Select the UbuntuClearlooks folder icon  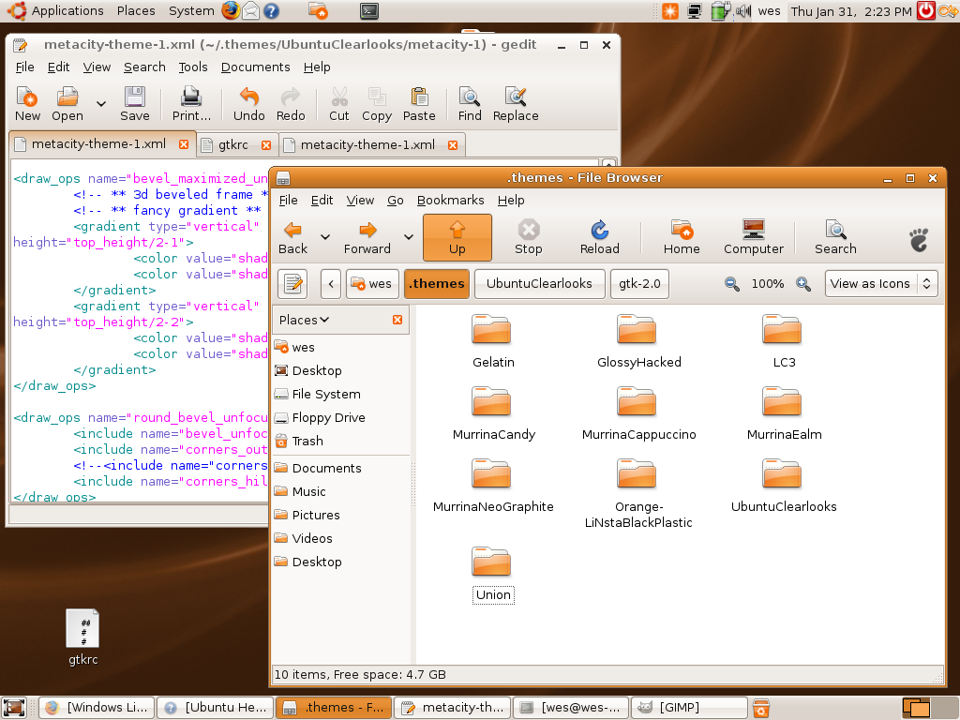pyautogui.click(x=782, y=473)
